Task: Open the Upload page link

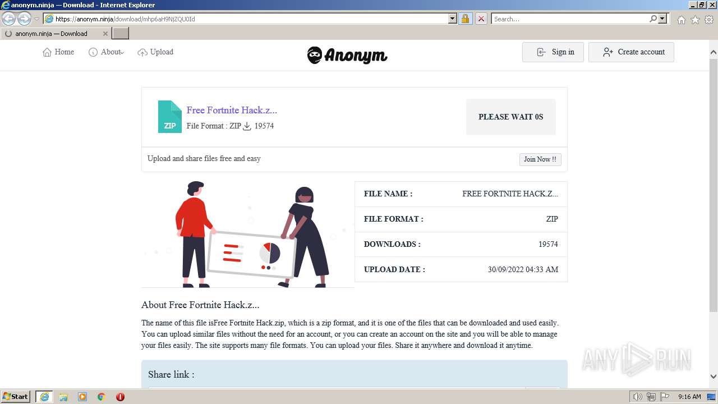Action: pyautogui.click(x=155, y=52)
